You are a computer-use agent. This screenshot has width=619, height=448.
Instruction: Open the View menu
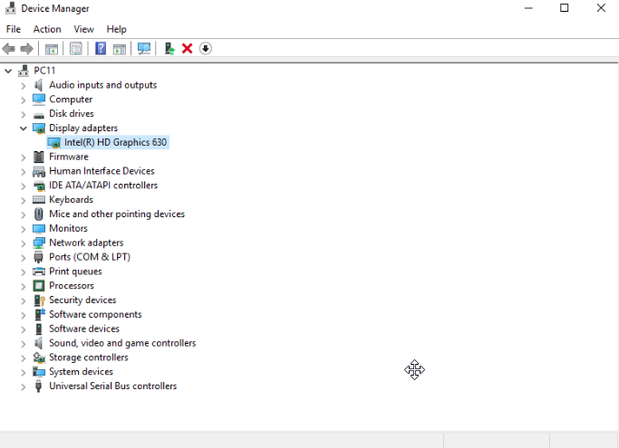(x=83, y=29)
